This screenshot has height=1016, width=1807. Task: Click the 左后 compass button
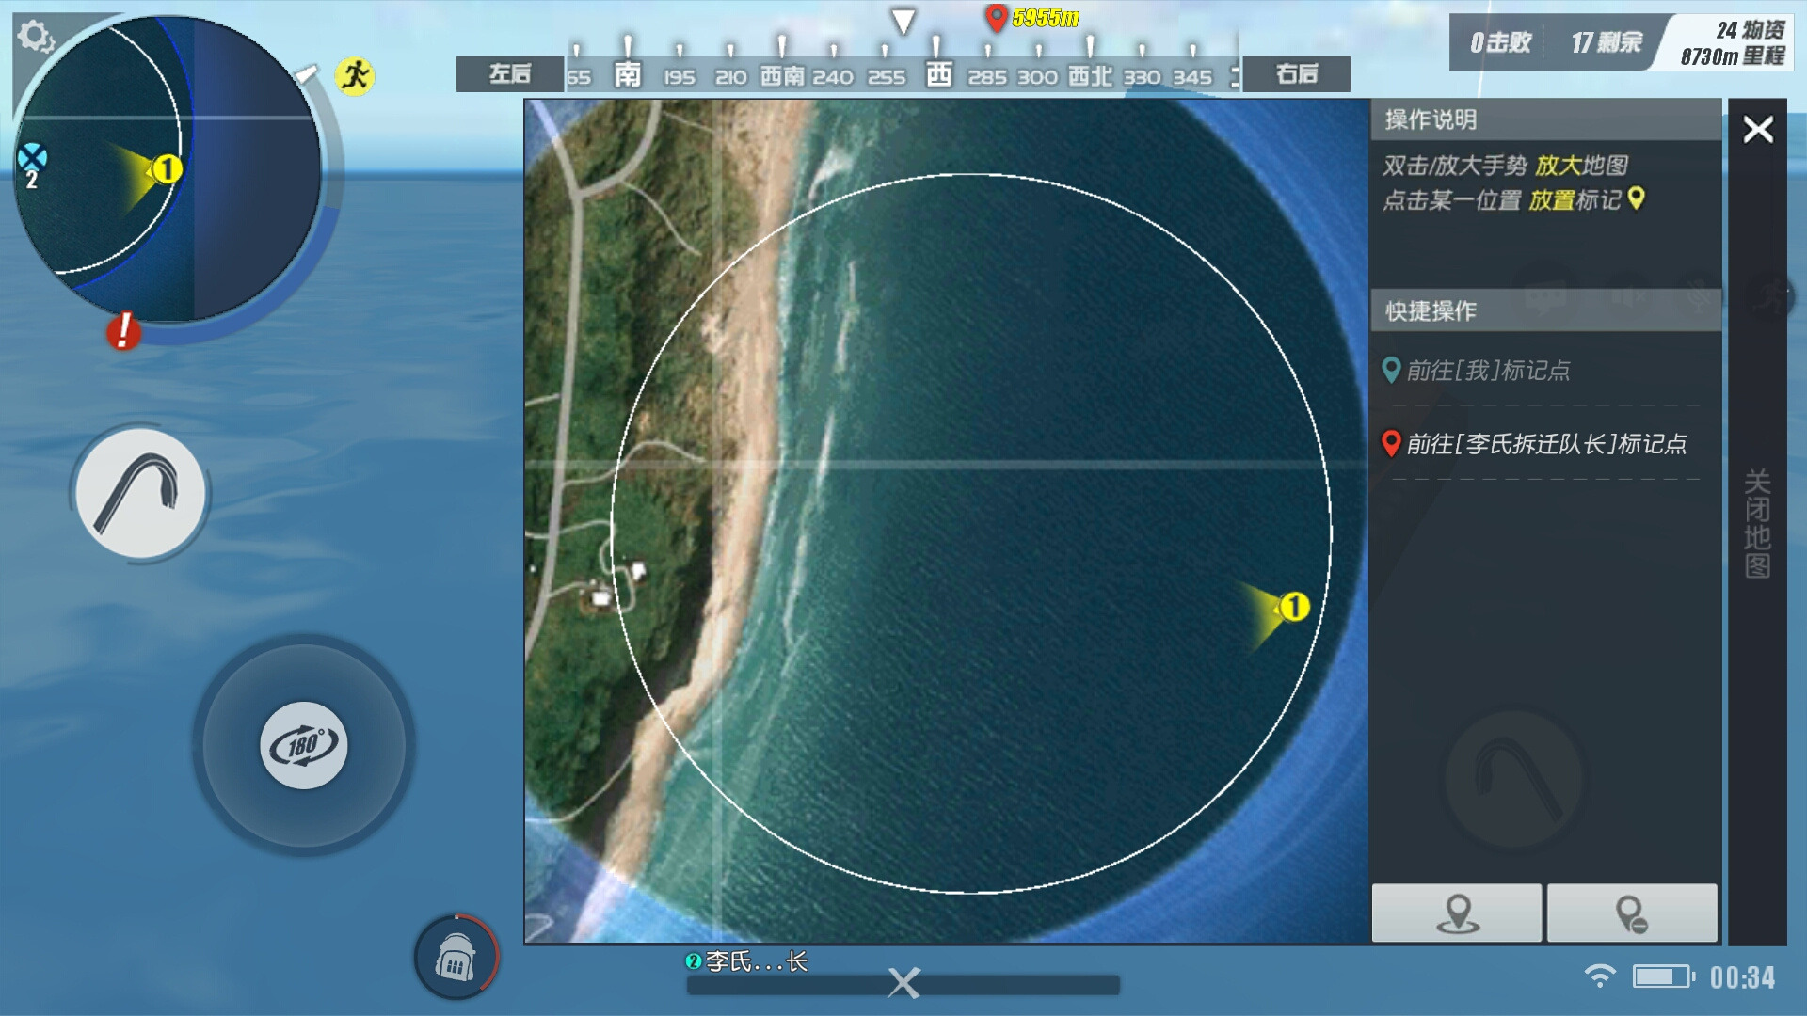(x=509, y=74)
